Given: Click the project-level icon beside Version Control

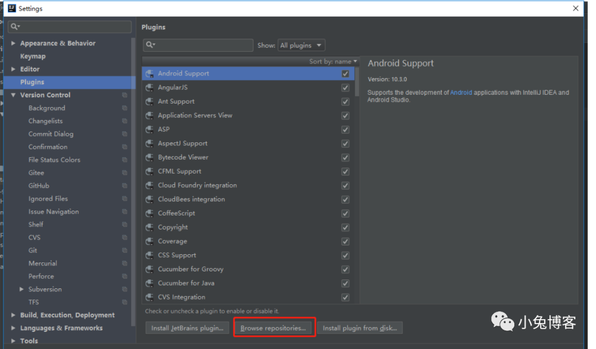Looking at the screenshot, I should 124,95.
